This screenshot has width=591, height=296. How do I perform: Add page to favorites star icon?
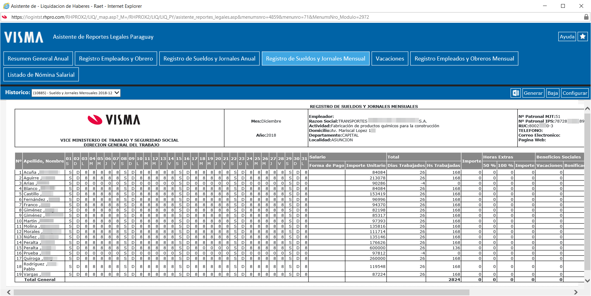[583, 36]
